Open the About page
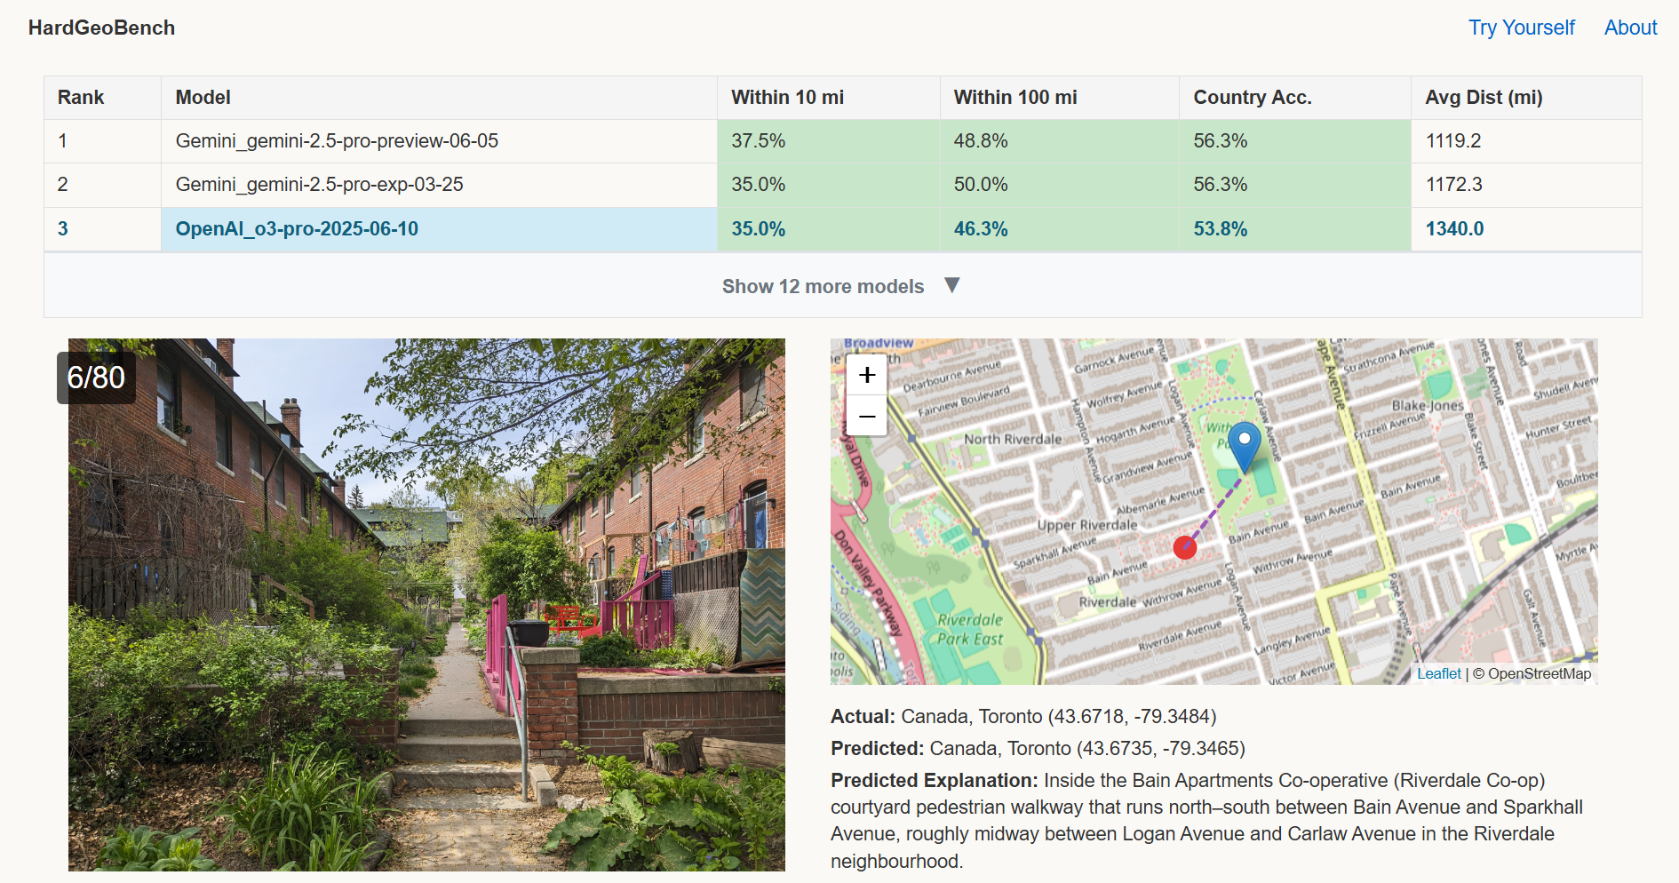 tap(1630, 28)
